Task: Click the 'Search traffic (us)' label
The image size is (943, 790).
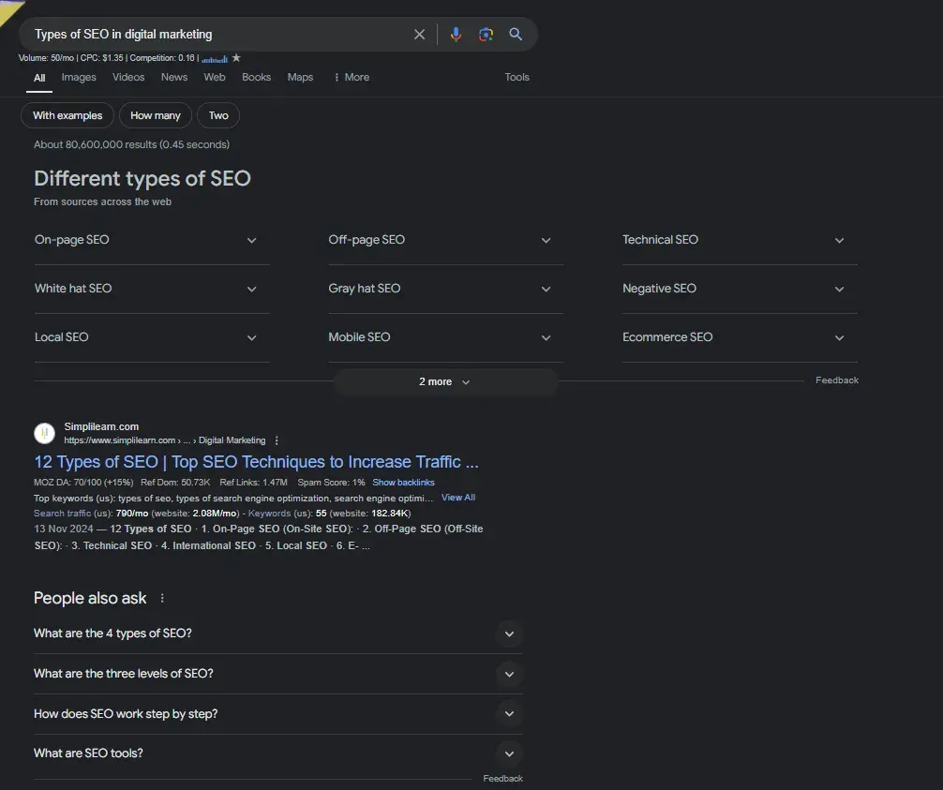Action: (73, 514)
